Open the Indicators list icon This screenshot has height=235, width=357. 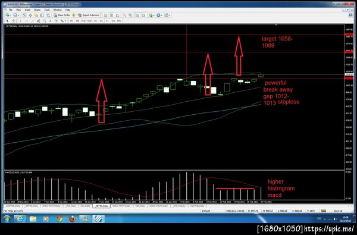(x=151, y=15)
